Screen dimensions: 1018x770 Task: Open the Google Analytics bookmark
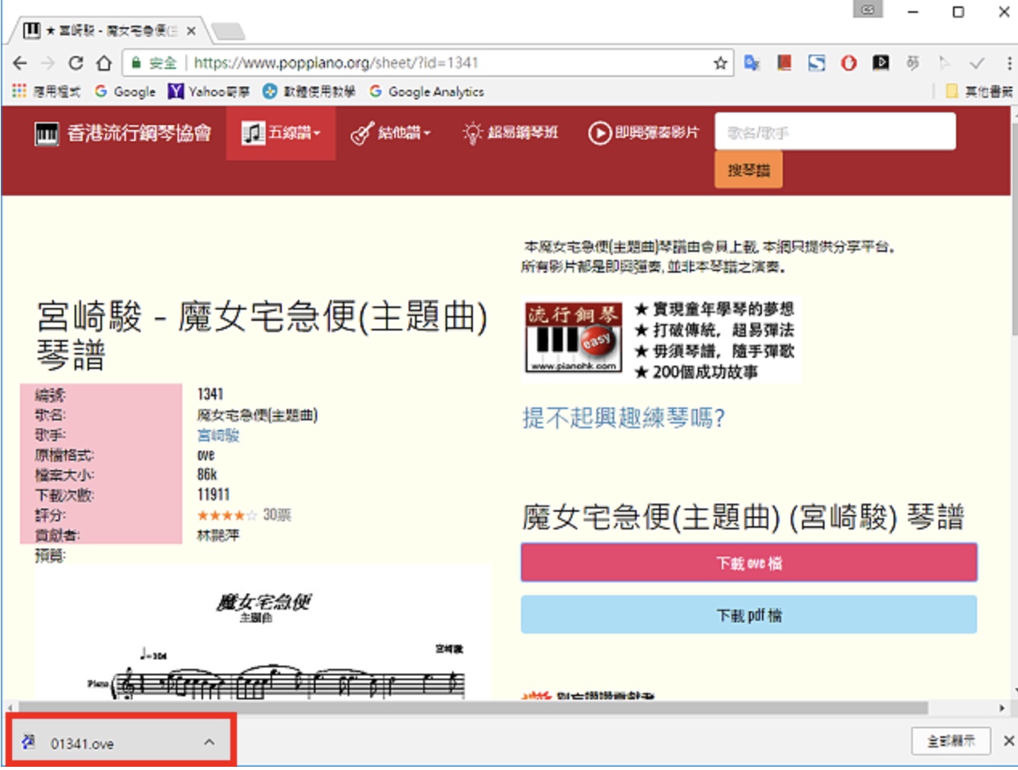click(x=426, y=91)
